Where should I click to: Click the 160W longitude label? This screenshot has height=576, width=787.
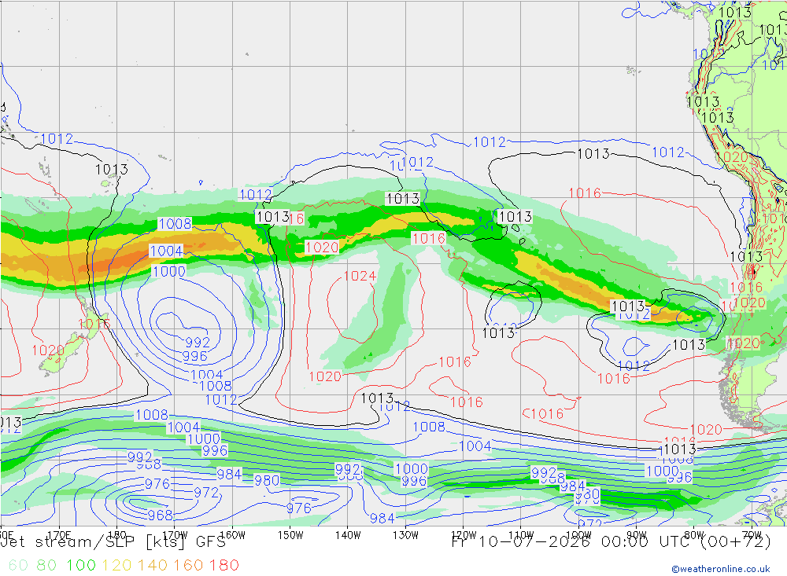point(232,535)
